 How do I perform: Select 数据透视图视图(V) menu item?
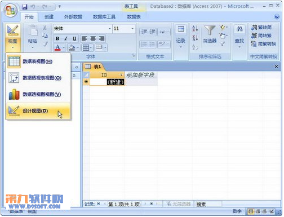(x=38, y=94)
